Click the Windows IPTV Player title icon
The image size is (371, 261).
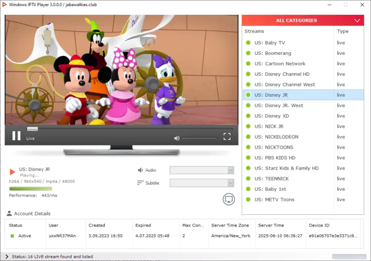[x=4, y=4]
